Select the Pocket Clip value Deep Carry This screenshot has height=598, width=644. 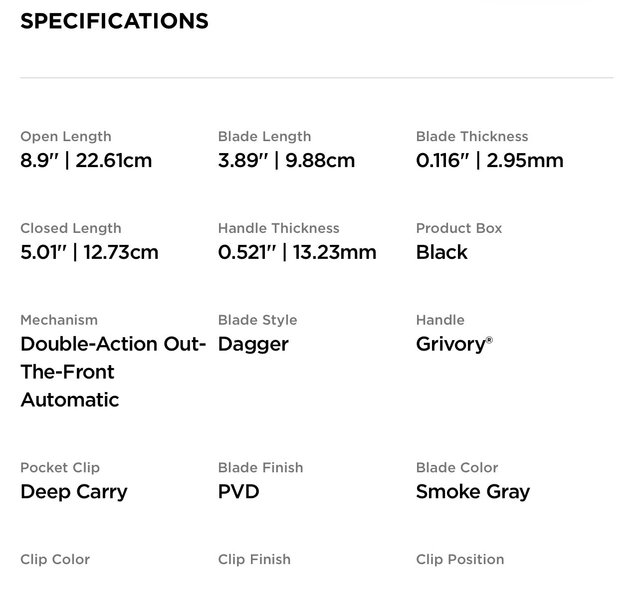click(74, 492)
